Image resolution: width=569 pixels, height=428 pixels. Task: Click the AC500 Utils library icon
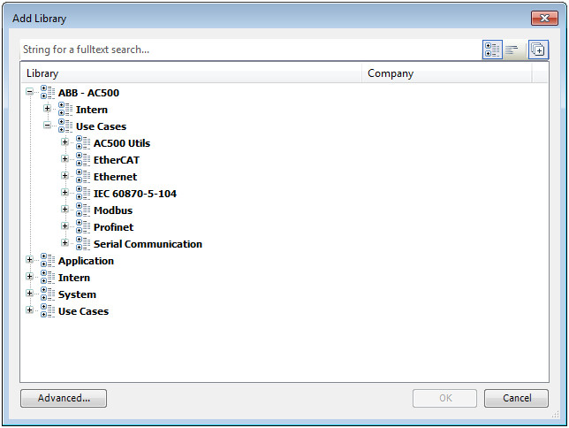83,143
